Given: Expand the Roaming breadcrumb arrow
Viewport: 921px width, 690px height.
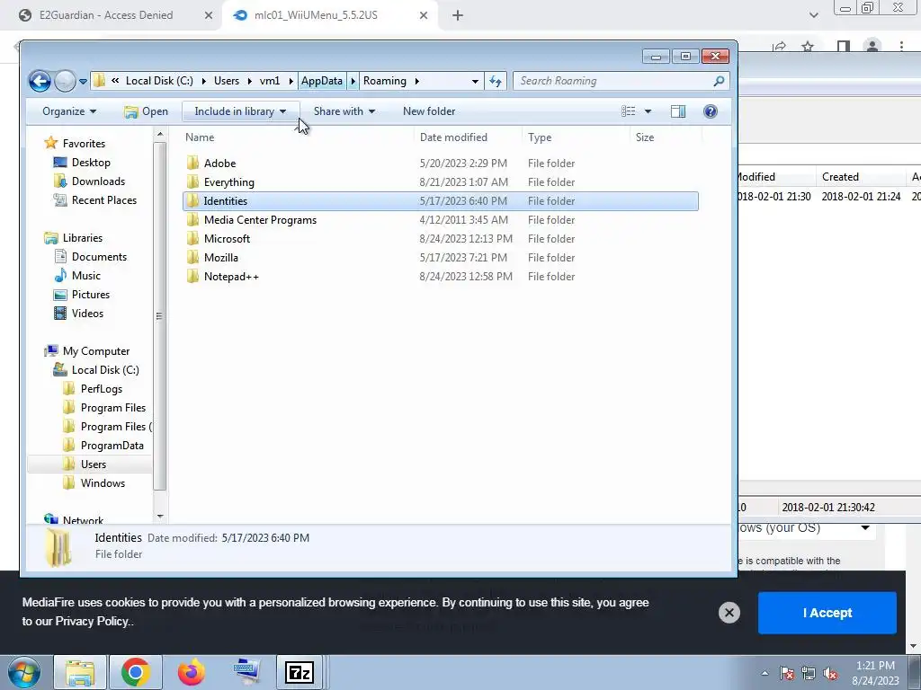Looking at the screenshot, I should [x=417, y=81].
